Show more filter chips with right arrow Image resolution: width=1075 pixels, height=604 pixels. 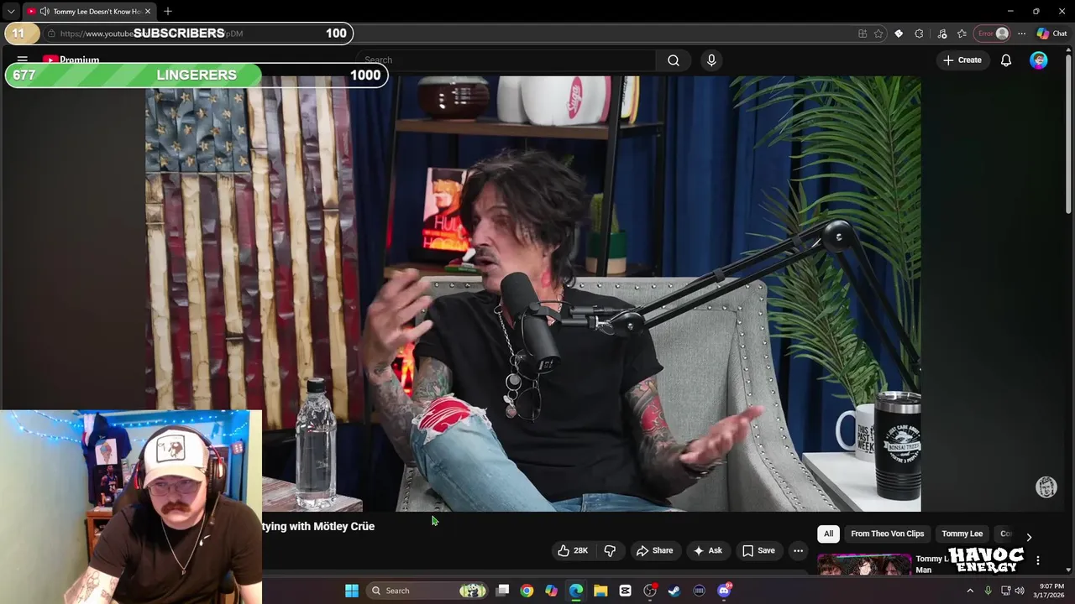click(x=1029, y=537)
